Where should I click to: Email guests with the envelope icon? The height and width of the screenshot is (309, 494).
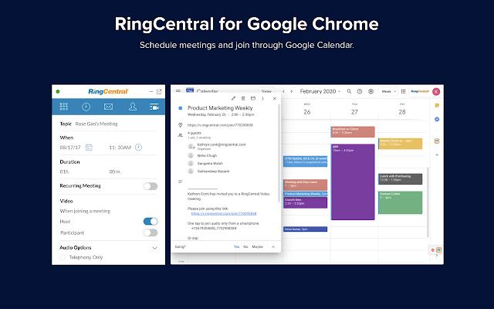253,98
